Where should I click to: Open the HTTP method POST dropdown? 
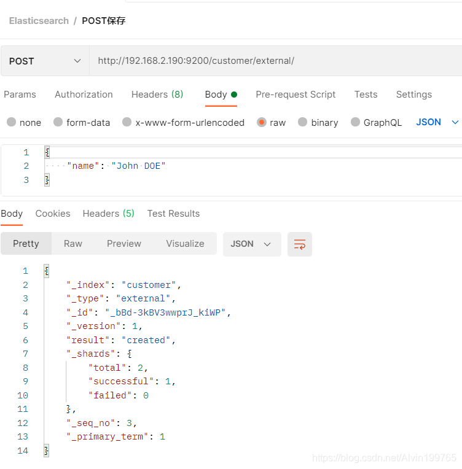point(45,61)
